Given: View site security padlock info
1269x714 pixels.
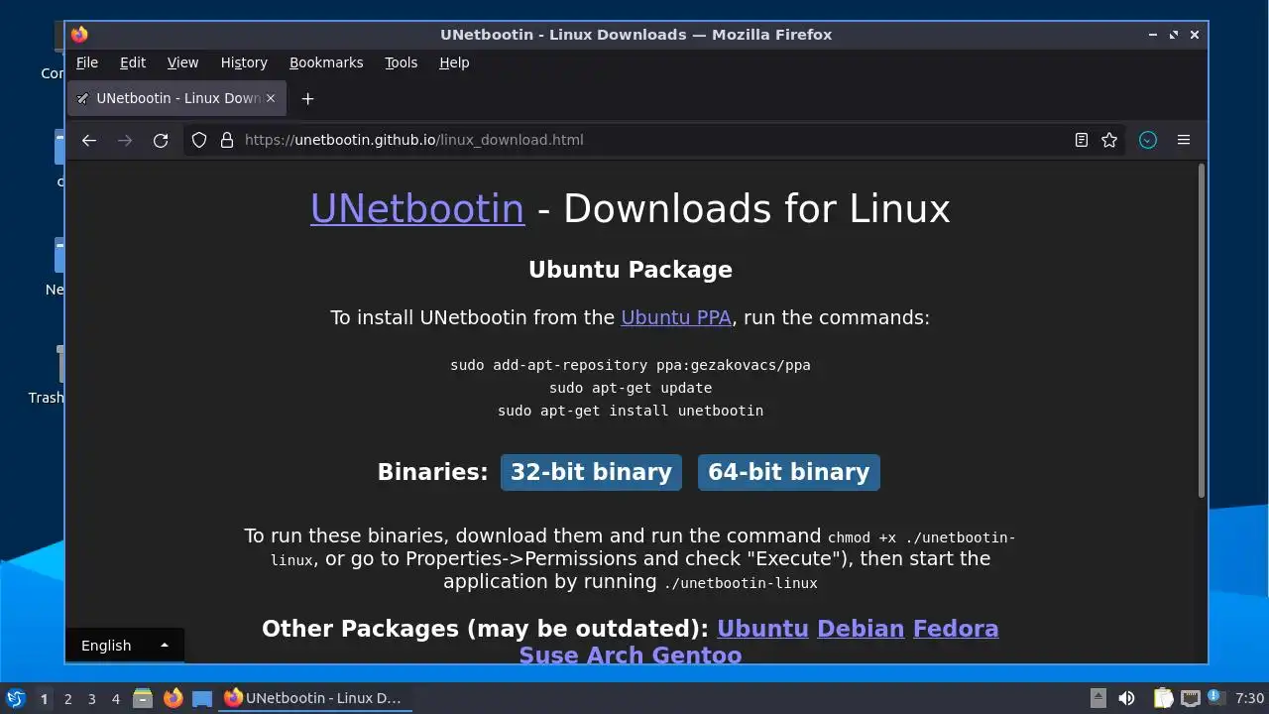Looking at the screenshot, I should (226, 140).
